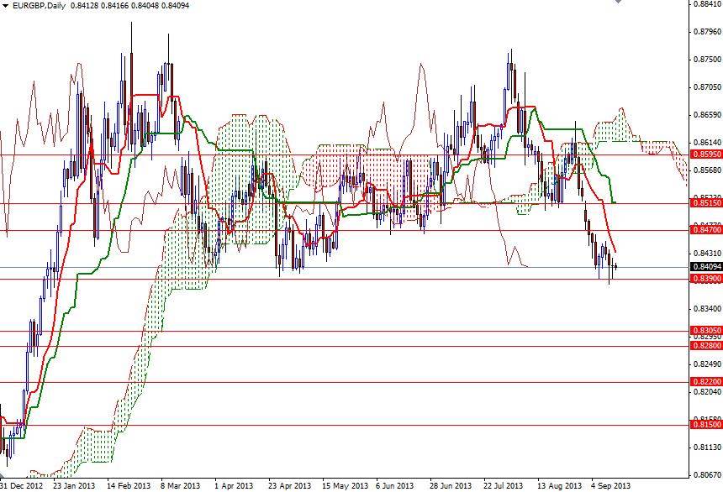Click the 6 Jun 2013 date label
The width and height of the screenshot is (723, 492).
[394, 485]
